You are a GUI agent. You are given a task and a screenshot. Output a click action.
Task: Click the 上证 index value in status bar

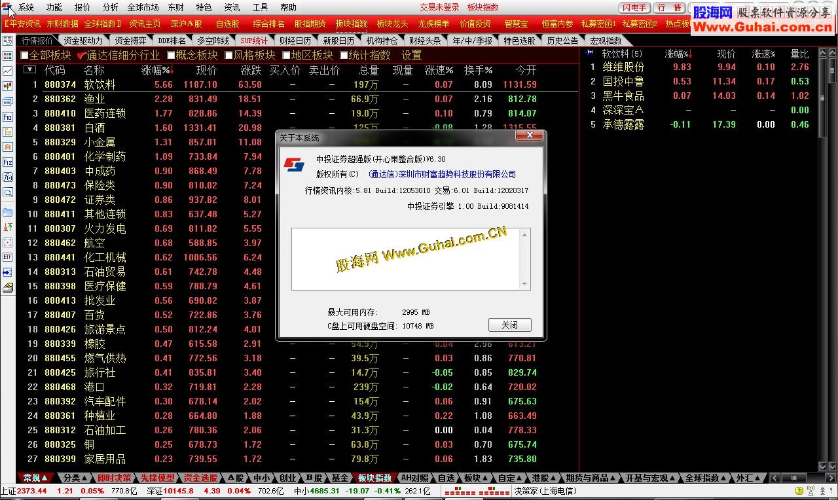click(x=32, y=491)
